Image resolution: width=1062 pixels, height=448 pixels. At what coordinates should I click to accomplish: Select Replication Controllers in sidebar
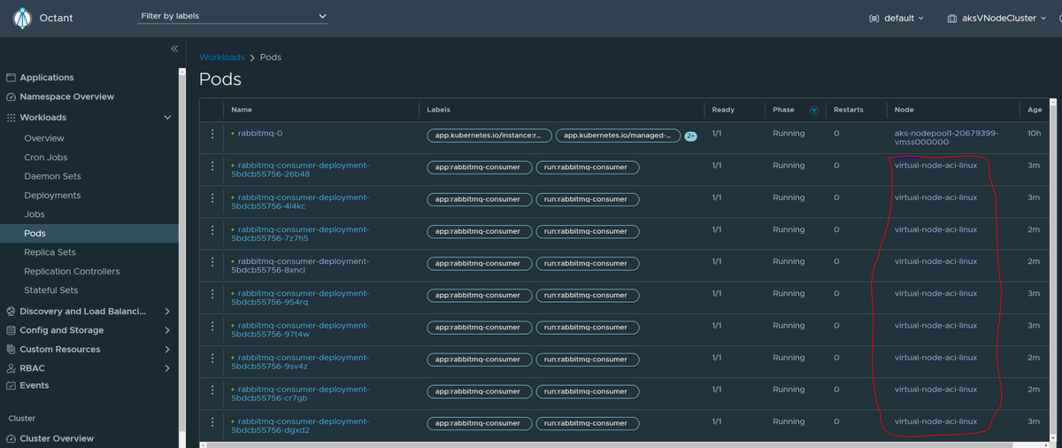click(x=72, y=272)
